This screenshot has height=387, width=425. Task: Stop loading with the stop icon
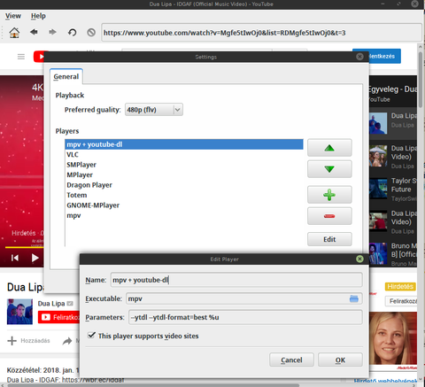[91, 32]
